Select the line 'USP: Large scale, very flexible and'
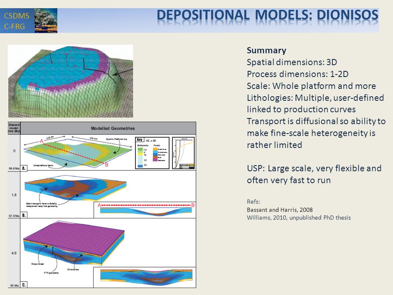The image size is (393, 295). 314,168
